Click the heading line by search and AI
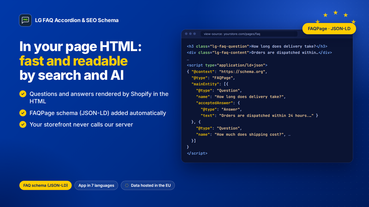 click(x=72, y=75)
